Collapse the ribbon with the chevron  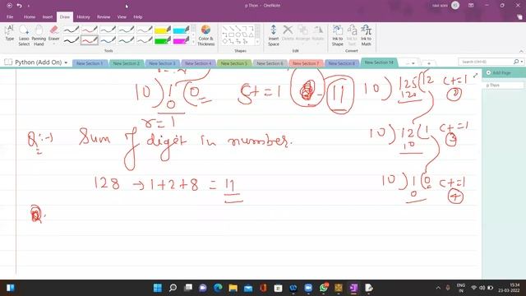(521, 51)
